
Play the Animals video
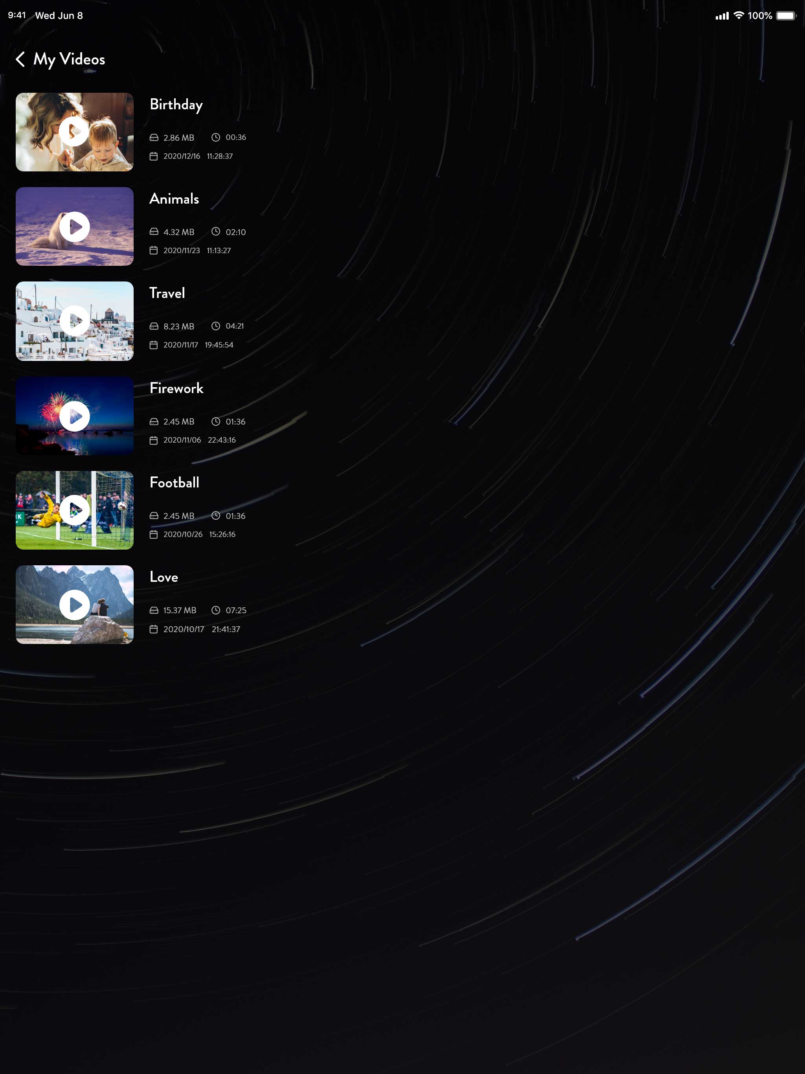tap(74, 227)
